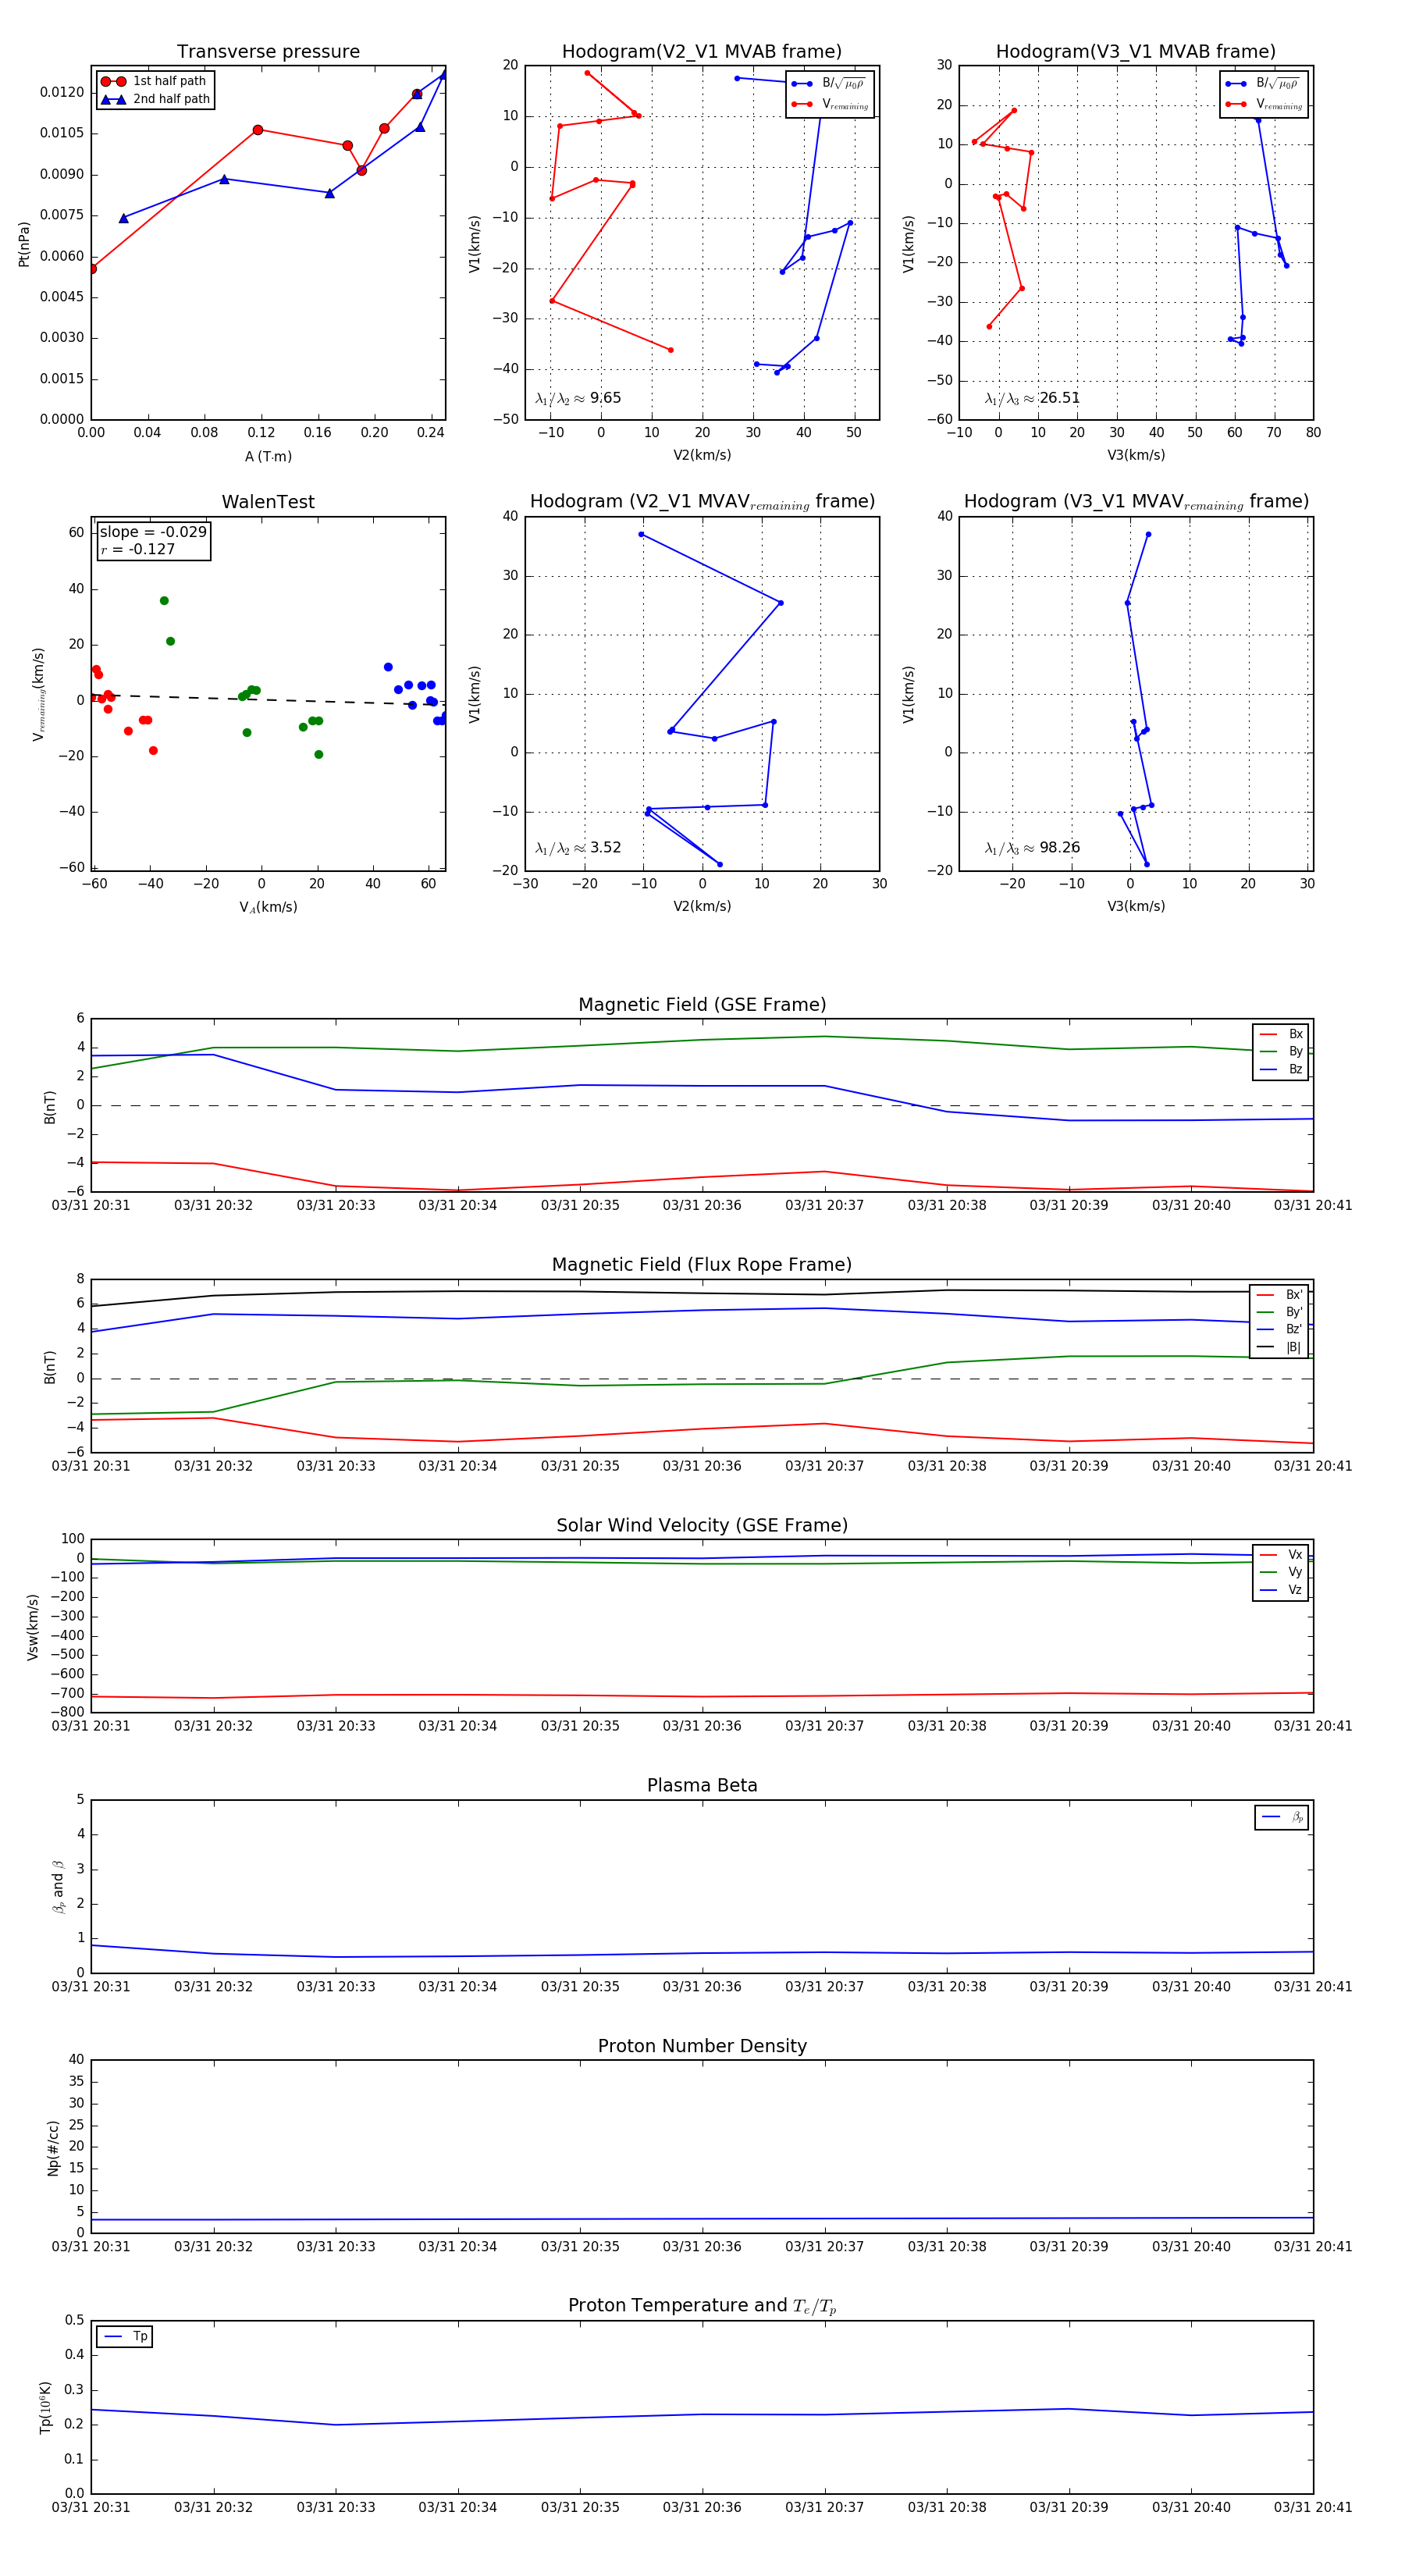Image resolution: width=1405 pixels, height=2576 pixels.
Task: Click Bx' legend entry in flux rope plot
Action: coord(1279,1294)
